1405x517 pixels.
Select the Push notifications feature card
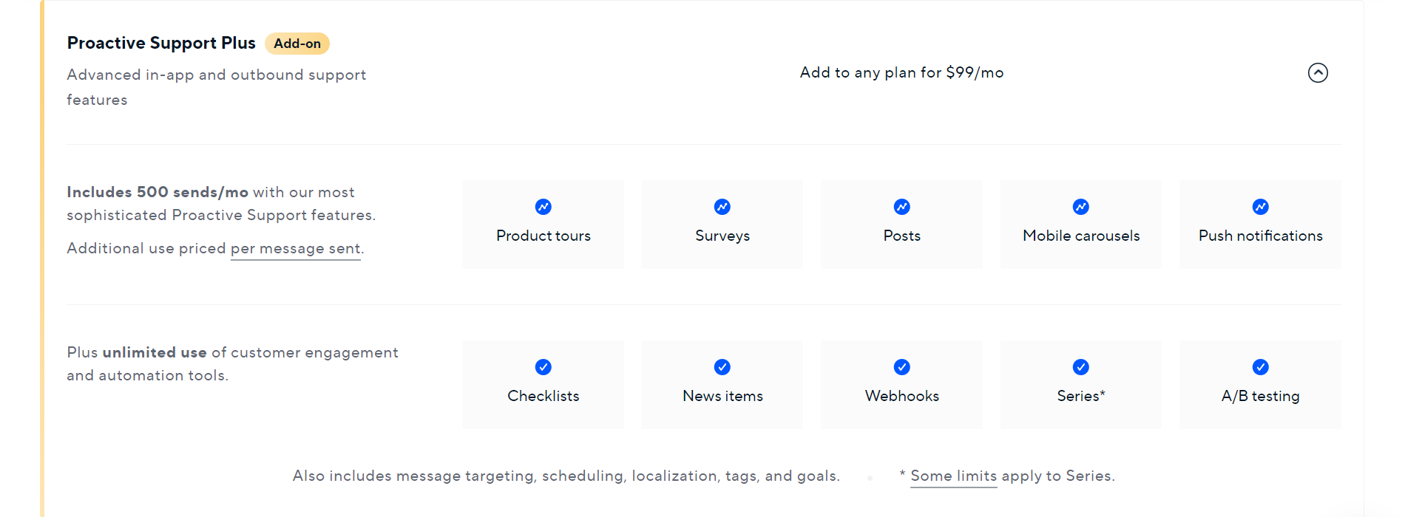pos(1259,224)
